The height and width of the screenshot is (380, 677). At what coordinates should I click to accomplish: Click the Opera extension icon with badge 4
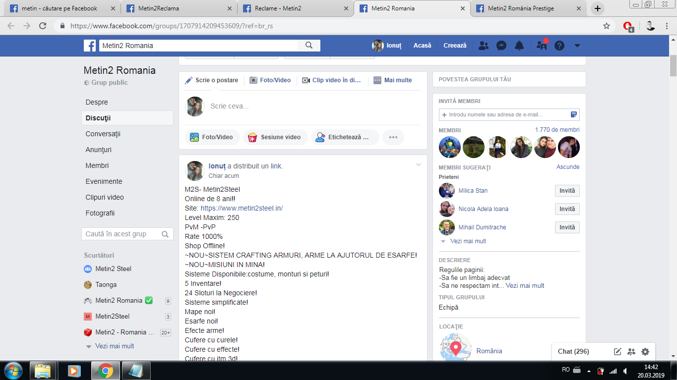628,26
